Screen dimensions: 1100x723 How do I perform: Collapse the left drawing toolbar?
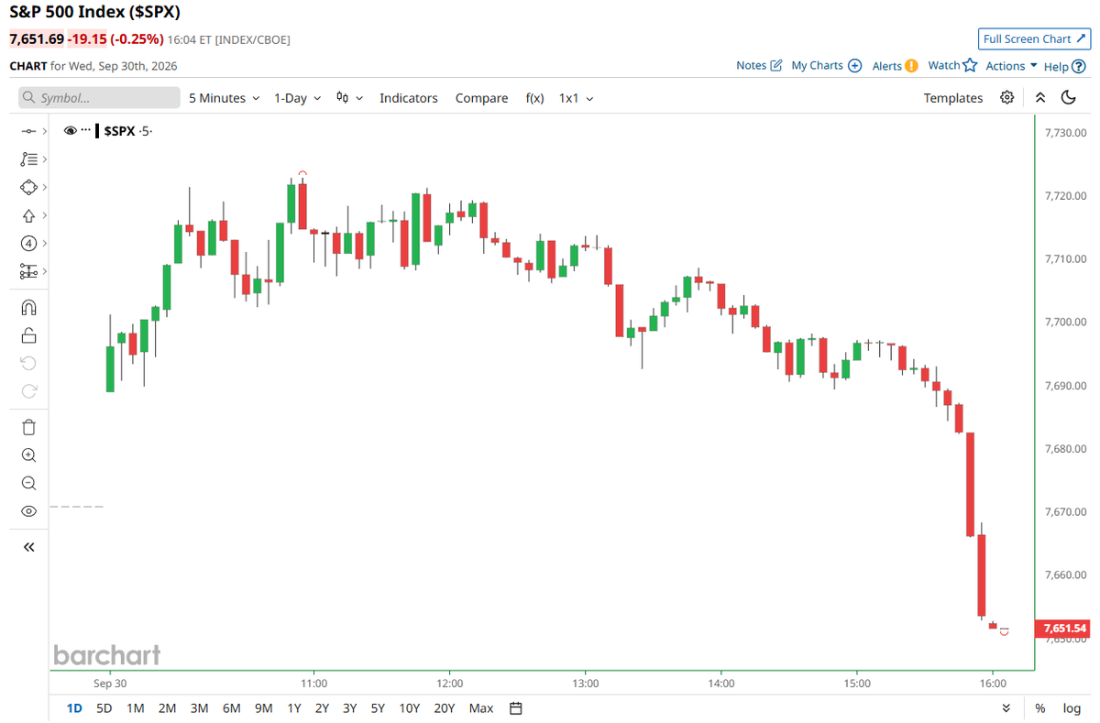28,547
